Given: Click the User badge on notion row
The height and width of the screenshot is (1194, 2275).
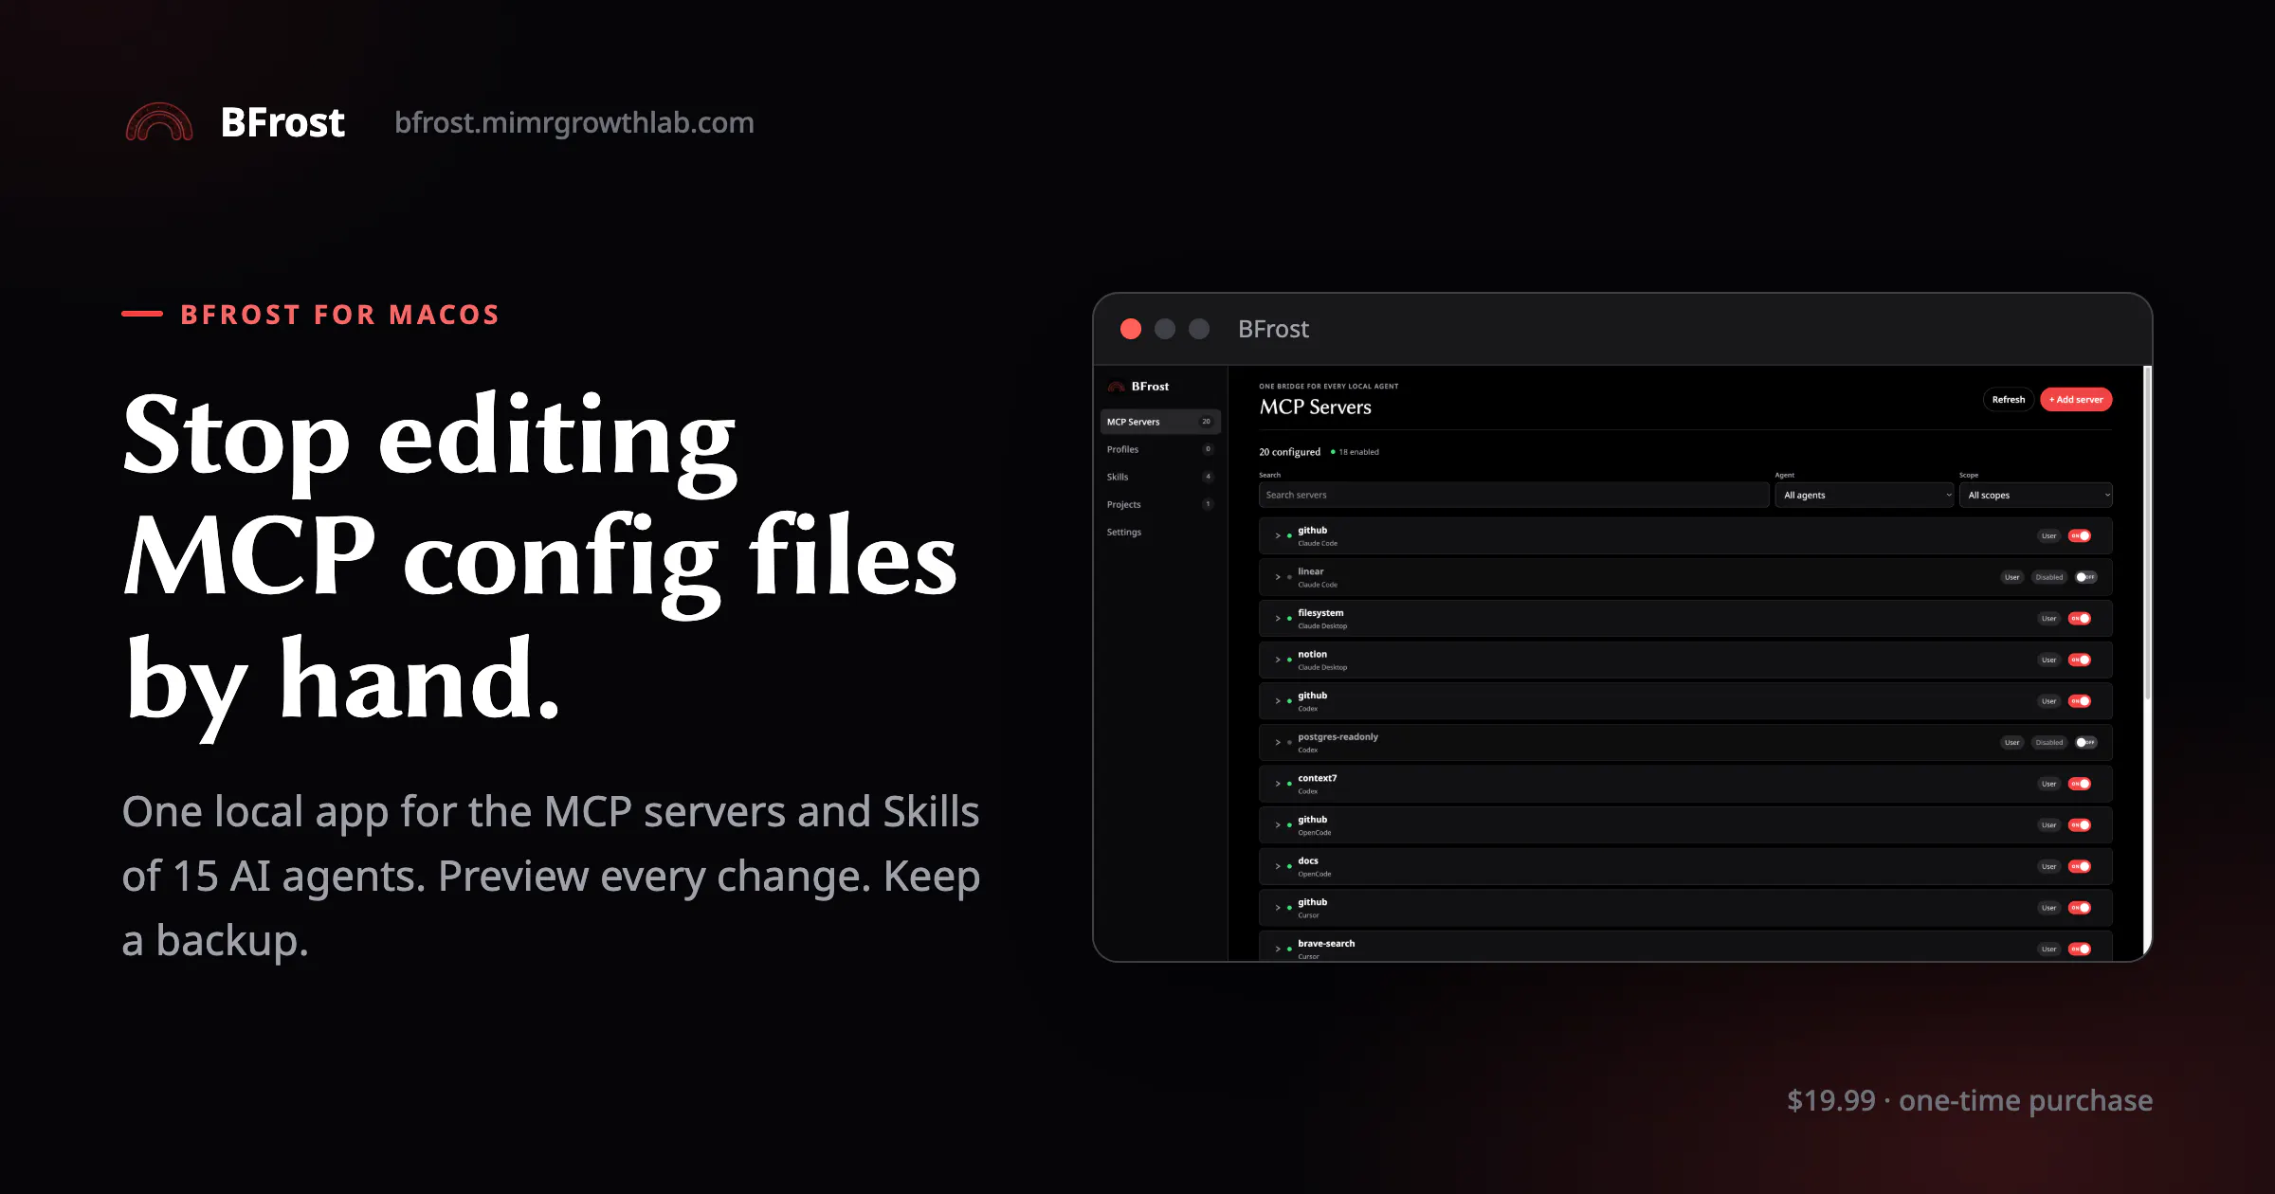Looking at the screenshot, I should (2048, 660).
